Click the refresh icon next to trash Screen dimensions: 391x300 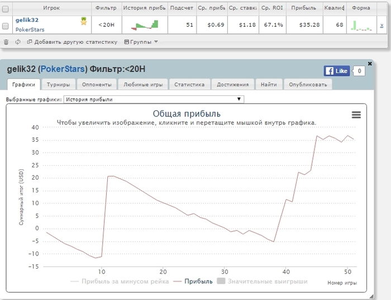click(x=17, y=42)
